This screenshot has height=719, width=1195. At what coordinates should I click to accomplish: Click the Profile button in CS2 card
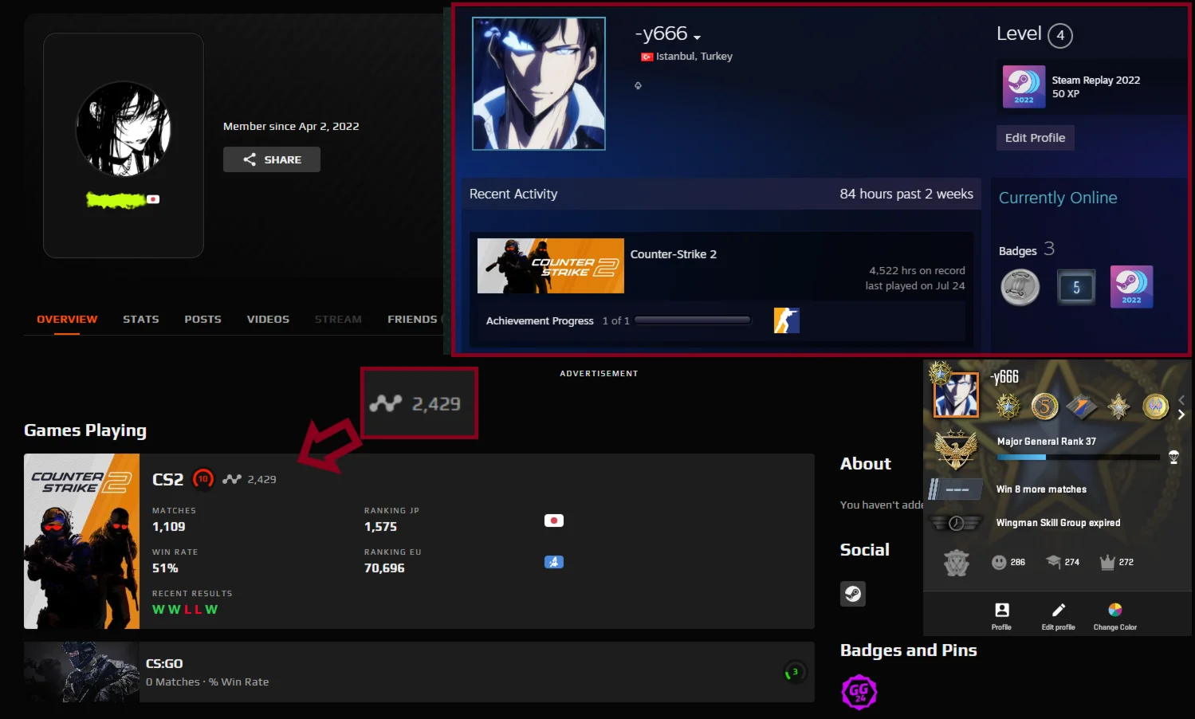click(1002, 615)
